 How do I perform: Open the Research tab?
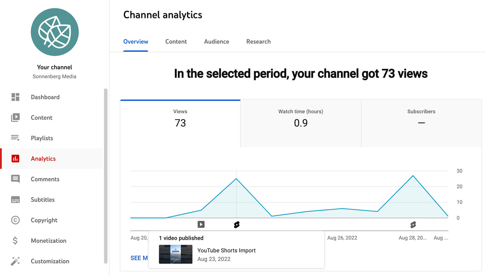[258, 42]
